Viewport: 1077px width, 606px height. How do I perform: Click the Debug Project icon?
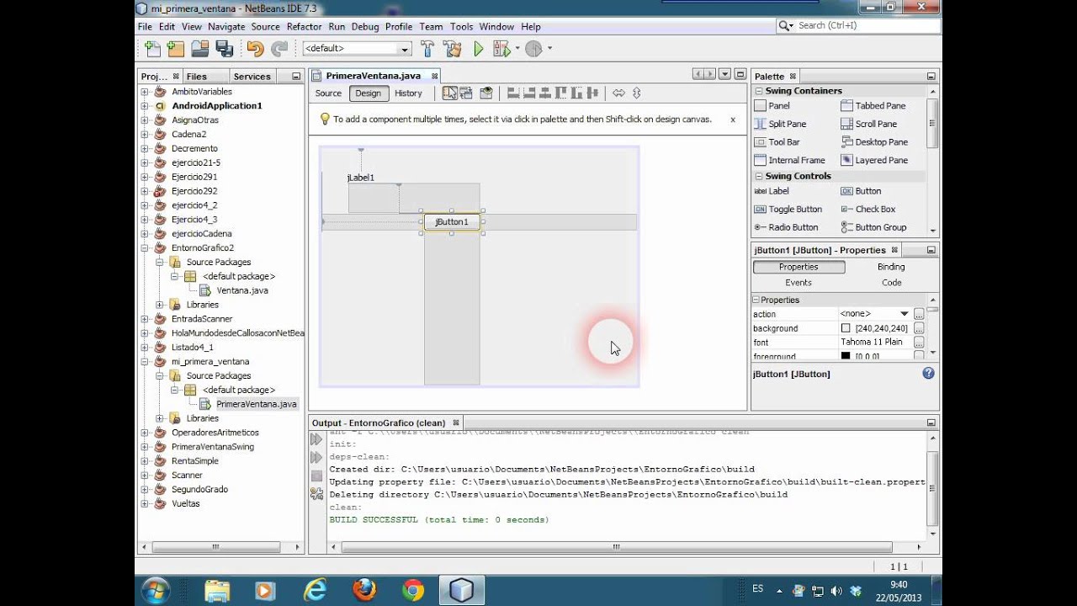point(503,49)
